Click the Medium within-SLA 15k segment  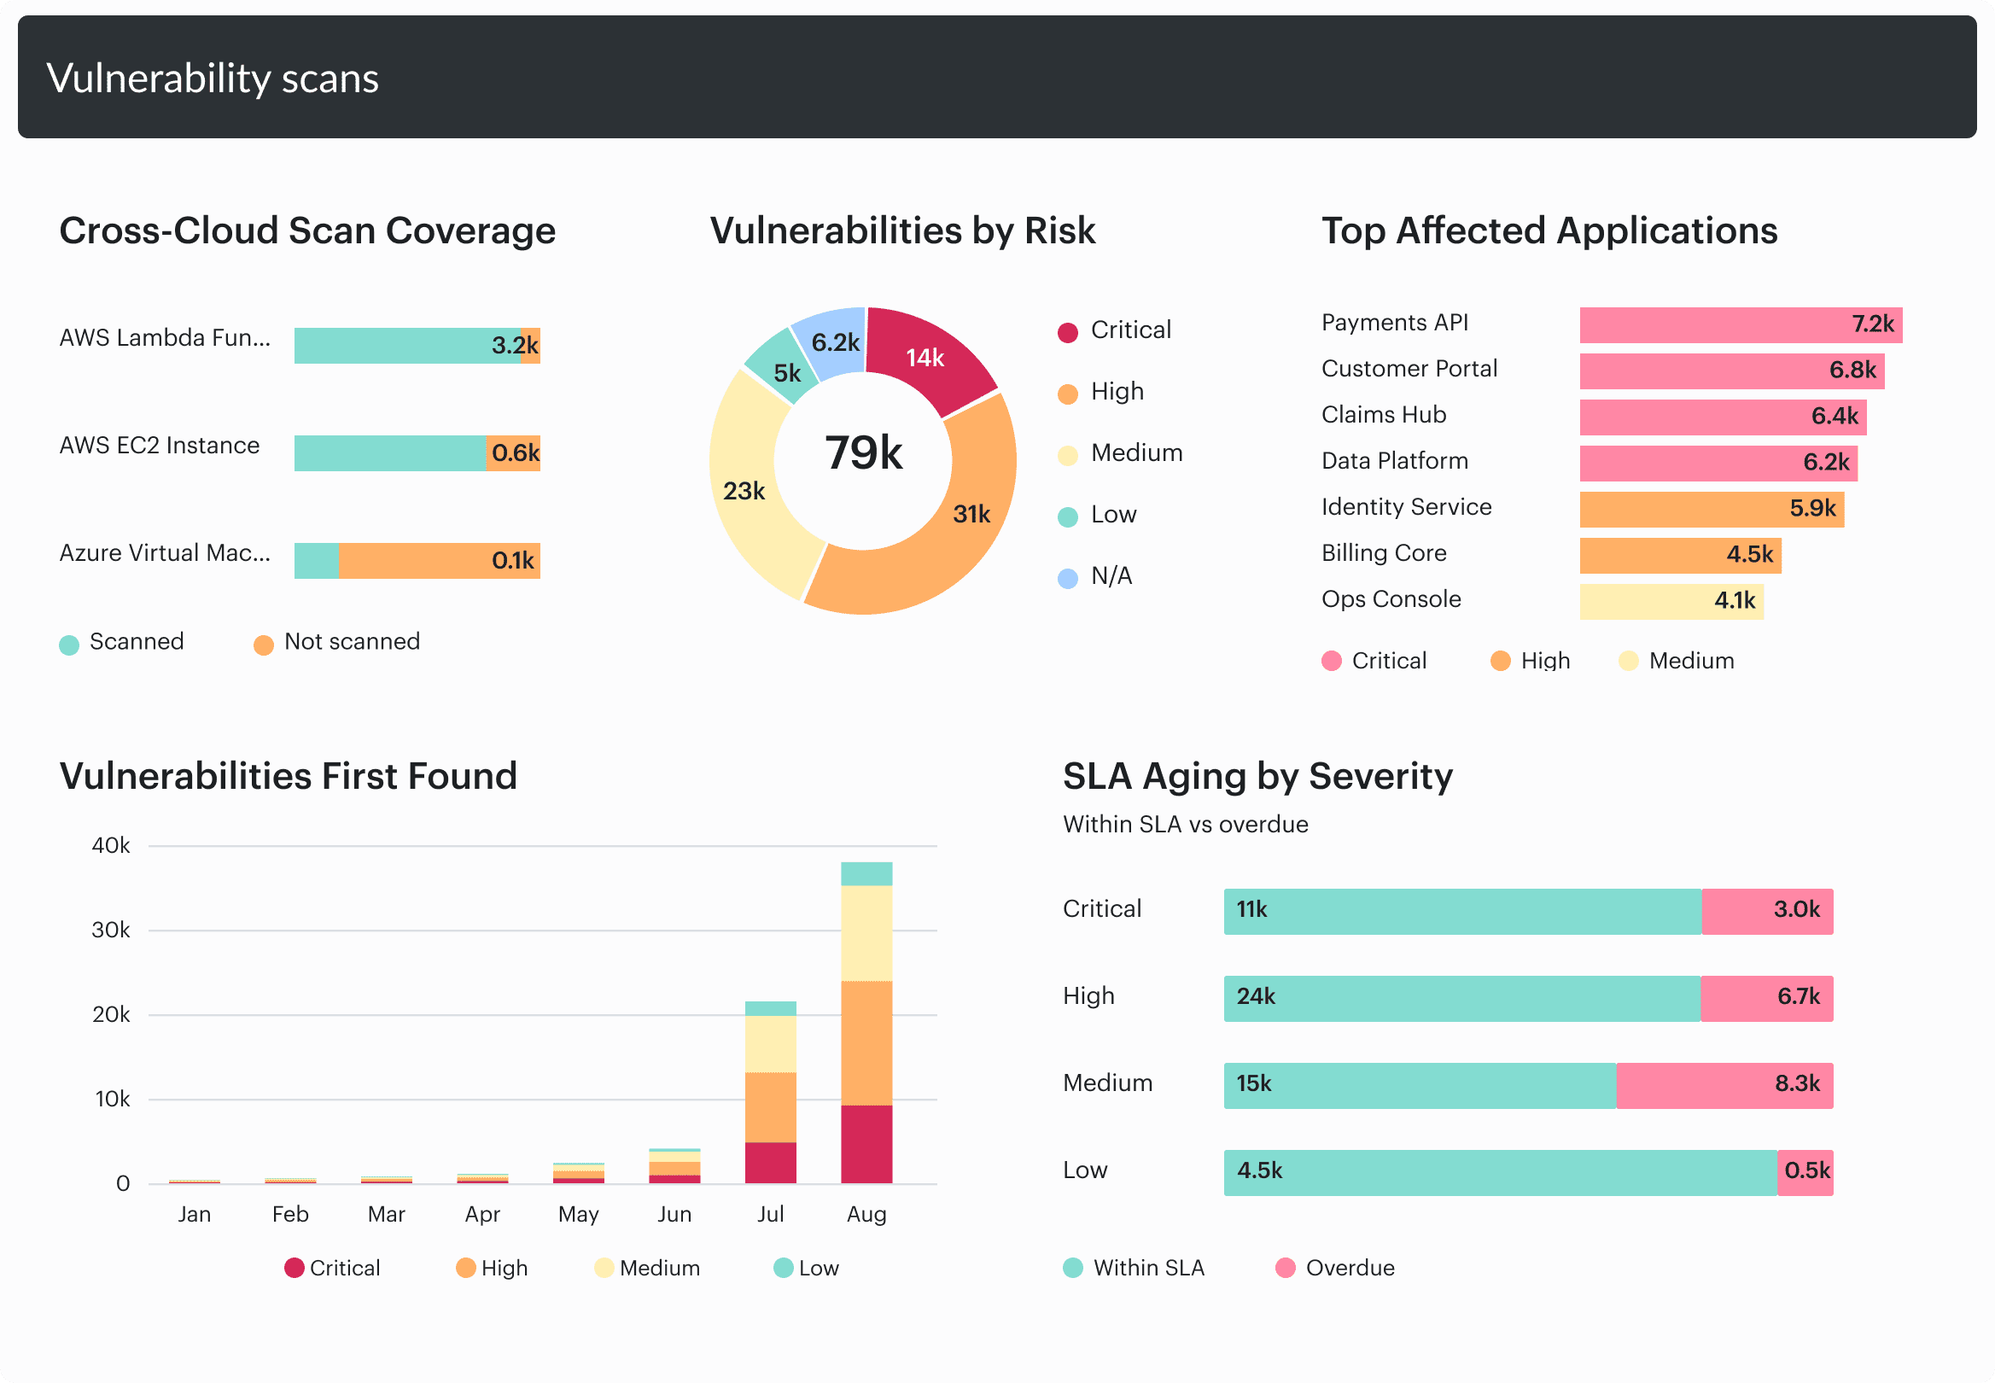click(x=1420, y=1086)
